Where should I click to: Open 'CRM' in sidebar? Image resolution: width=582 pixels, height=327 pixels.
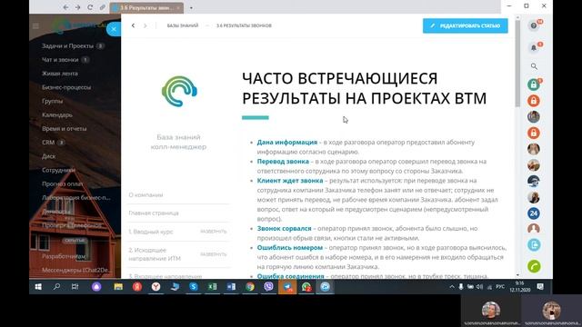[x=48, y=143]
